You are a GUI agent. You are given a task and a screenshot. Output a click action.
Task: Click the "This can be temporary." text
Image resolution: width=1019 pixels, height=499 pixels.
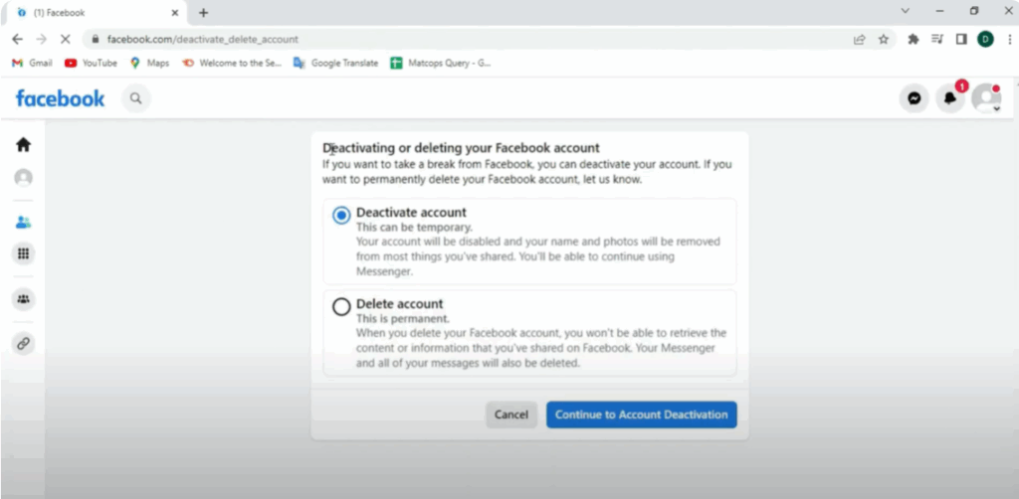(414, 228)
